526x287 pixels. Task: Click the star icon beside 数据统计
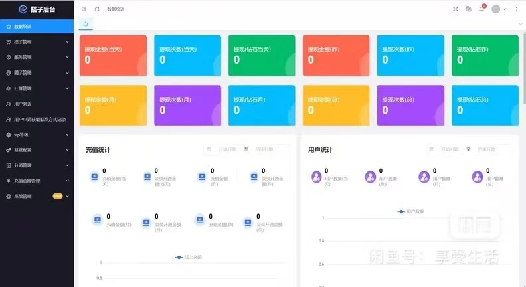[x=9, y=26]
